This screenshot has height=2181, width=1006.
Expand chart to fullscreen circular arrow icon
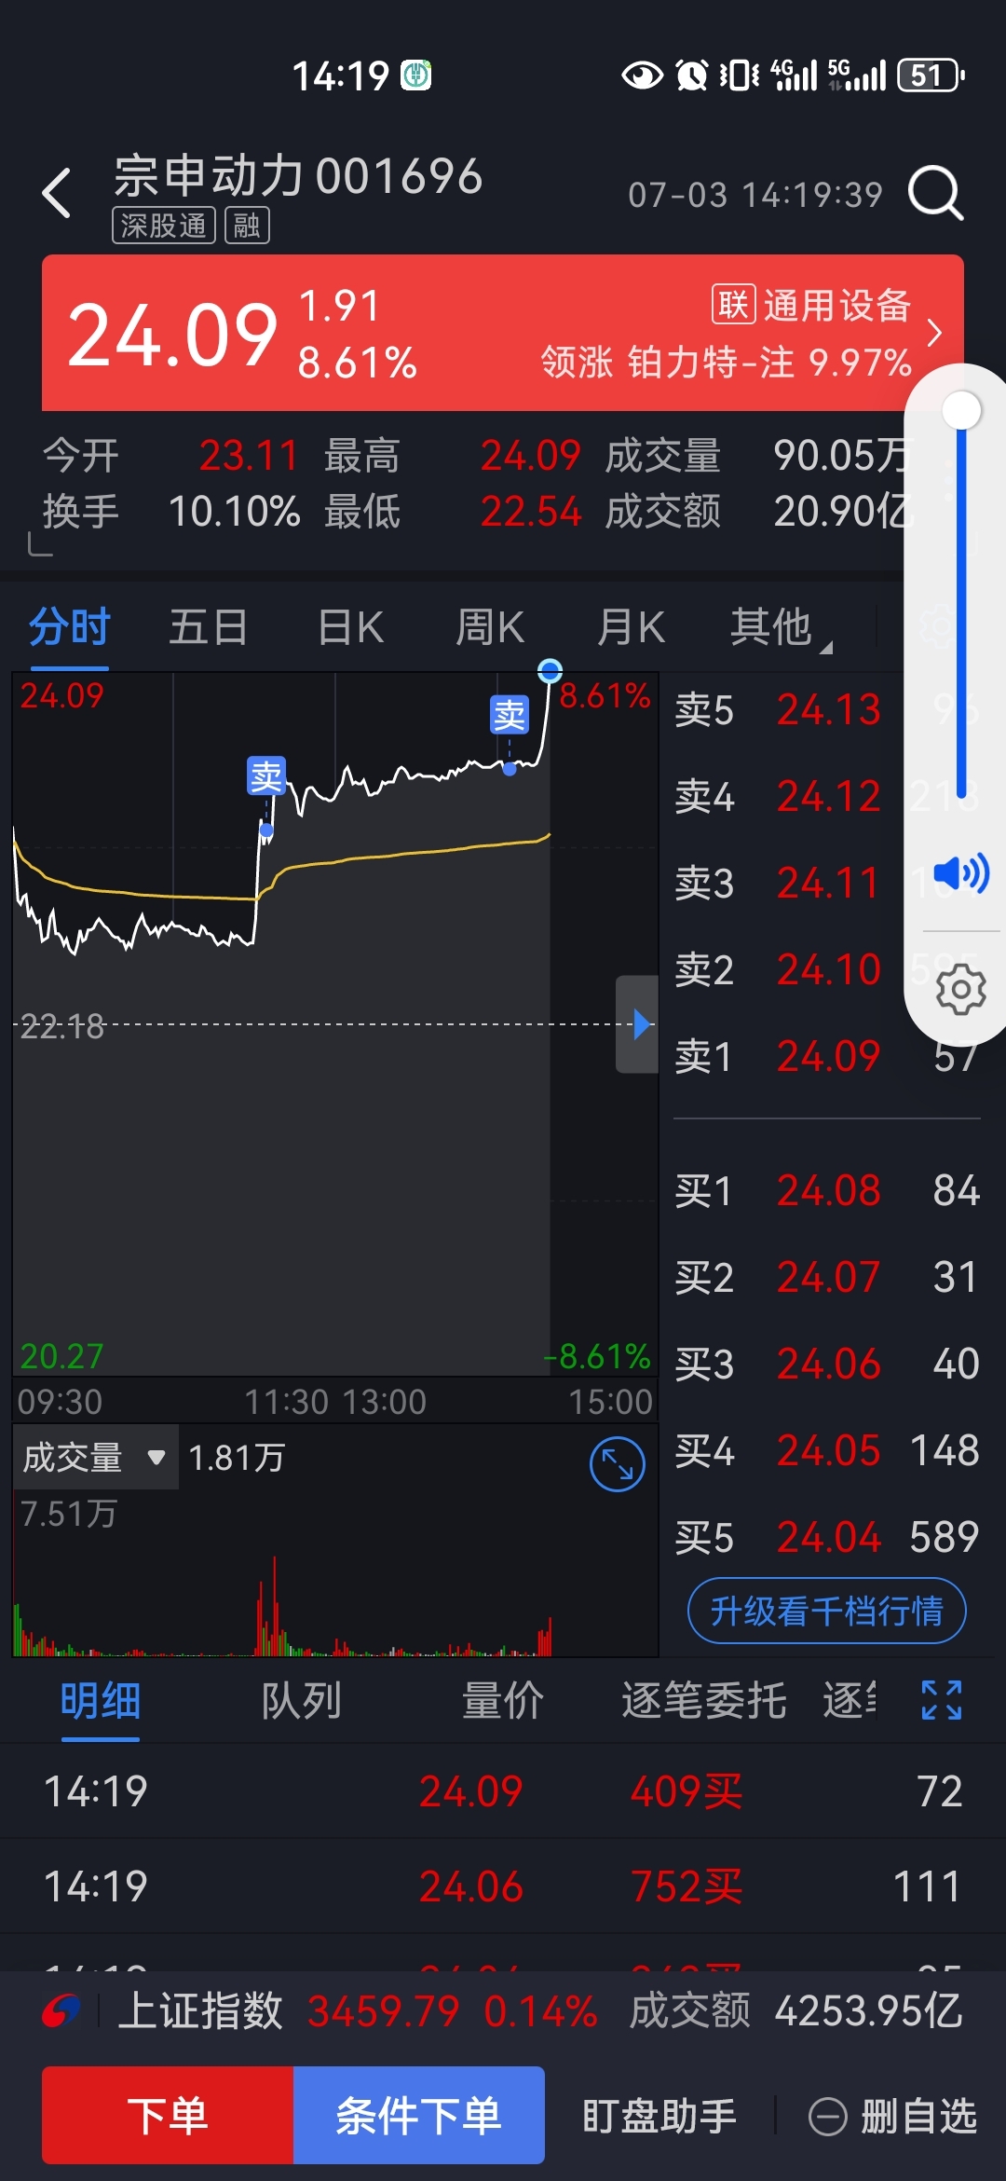point(618,1464)
